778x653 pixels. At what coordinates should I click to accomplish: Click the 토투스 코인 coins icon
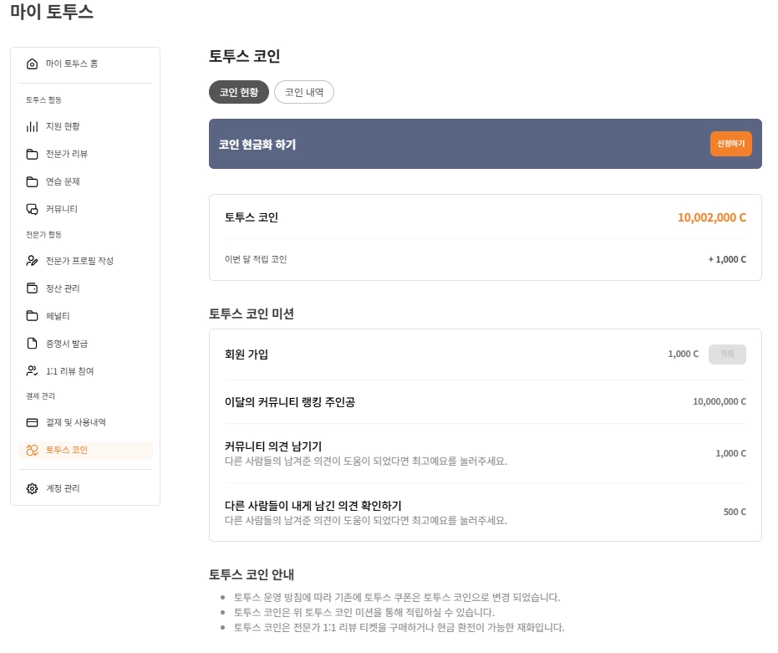coord(32,450)
